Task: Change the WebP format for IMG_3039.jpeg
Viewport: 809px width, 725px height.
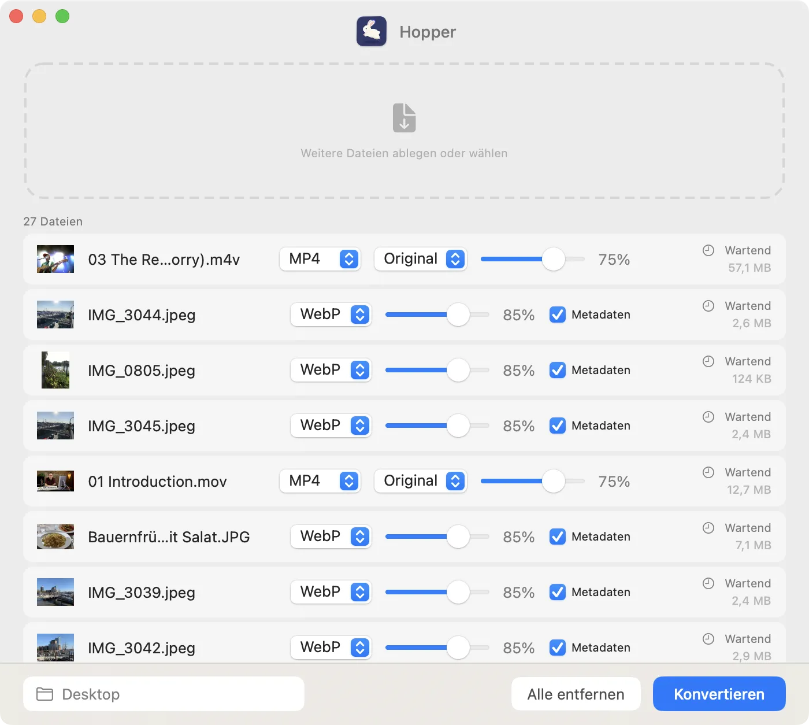Action: coord(331,592)
